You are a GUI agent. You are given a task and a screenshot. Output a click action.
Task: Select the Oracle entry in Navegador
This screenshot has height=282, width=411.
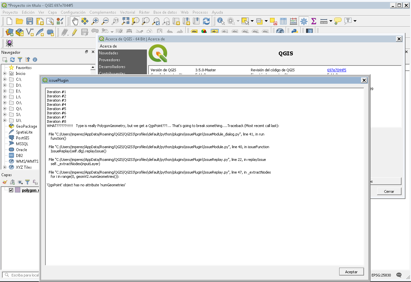22,150
